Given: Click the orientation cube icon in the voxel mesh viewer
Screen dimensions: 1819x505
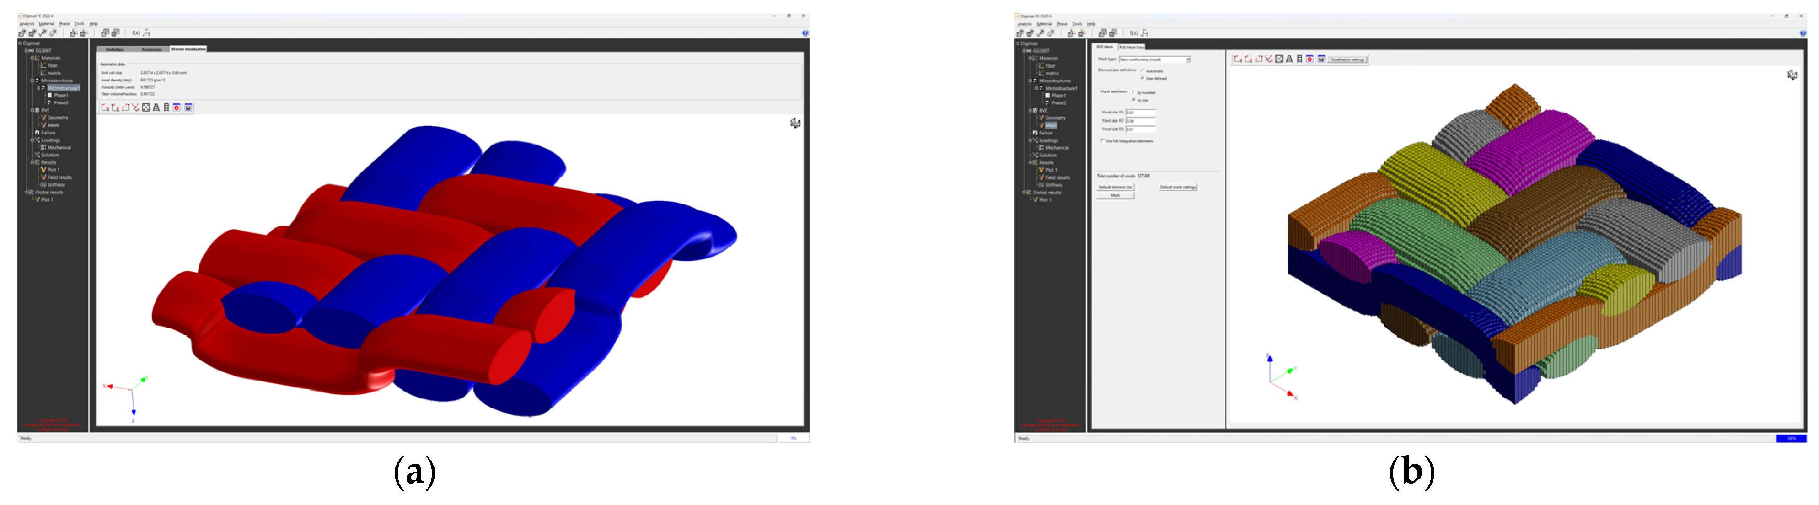Looking at the screenshot, I should pyautogui.click(x=1792, y=75).
